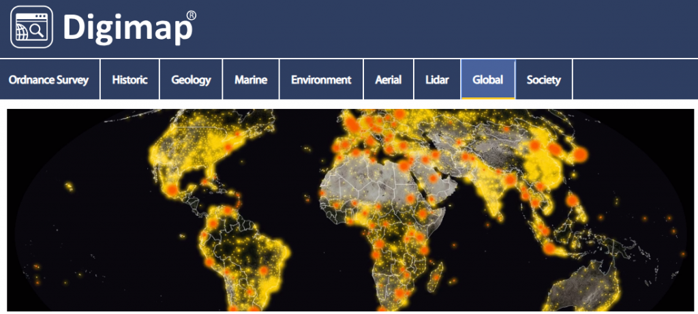Go to the Environment tab

(321, 80)
